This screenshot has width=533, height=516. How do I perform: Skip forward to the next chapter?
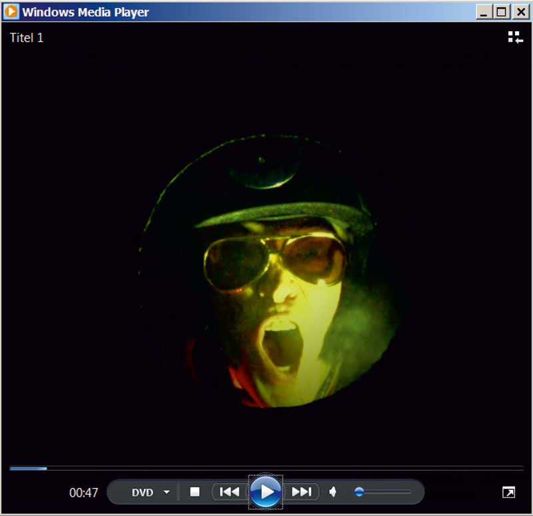coord(302,491)
